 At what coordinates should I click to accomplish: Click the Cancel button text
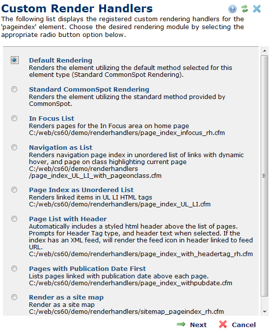click(244, 325)
